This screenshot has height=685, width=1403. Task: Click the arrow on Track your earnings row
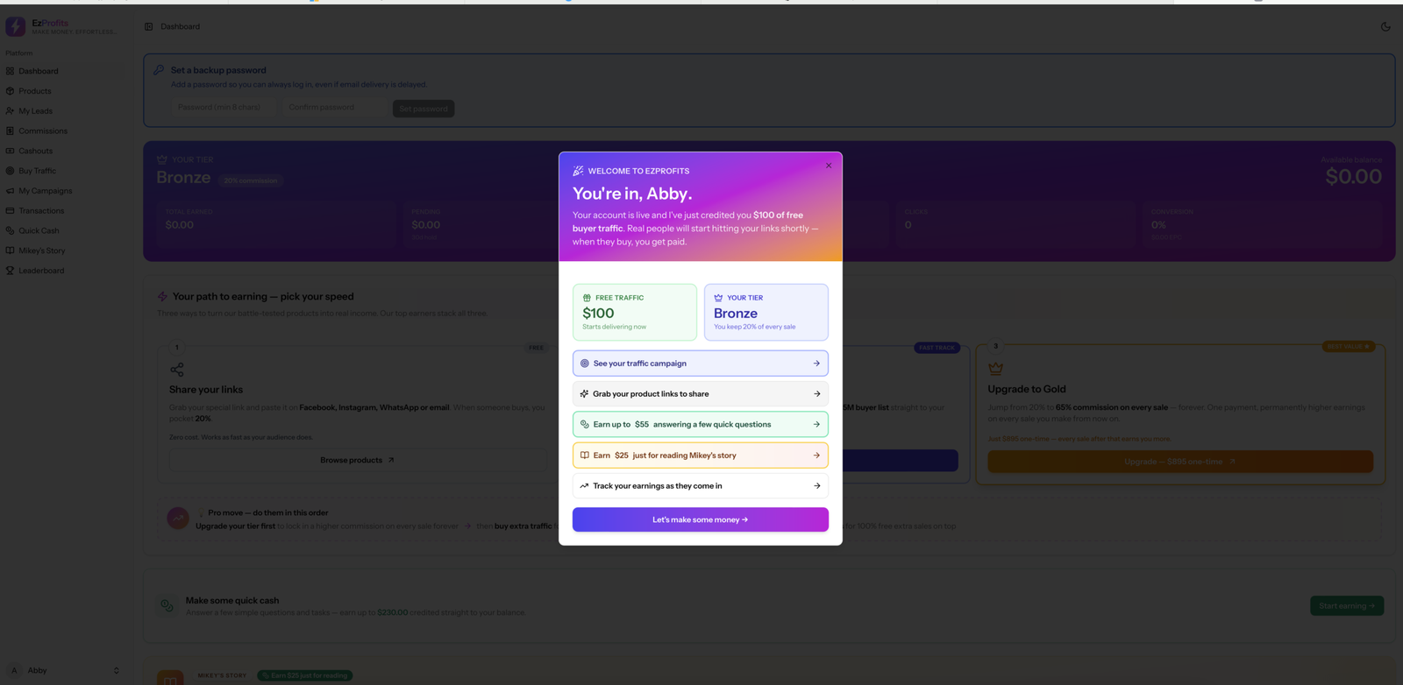[816, 486]
